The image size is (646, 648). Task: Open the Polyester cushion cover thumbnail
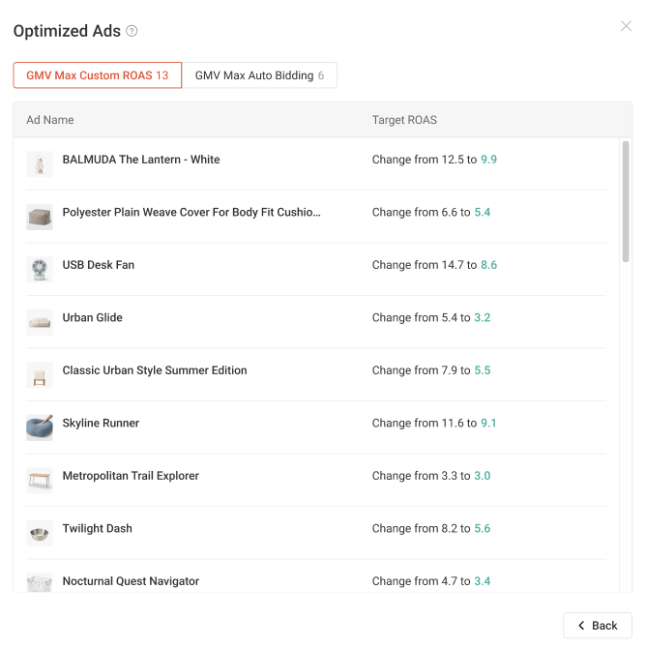click(x=40, y=217)
